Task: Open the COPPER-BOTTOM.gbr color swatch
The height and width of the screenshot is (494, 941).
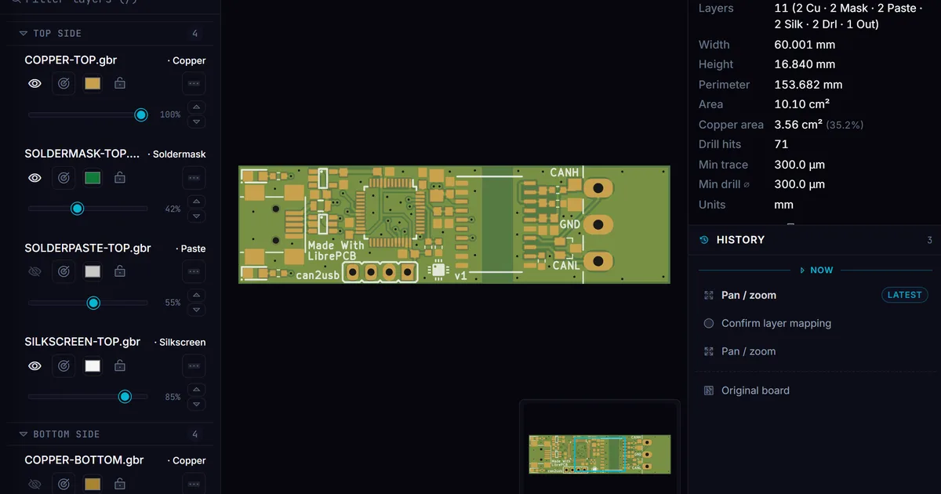Action: [93, 484]
